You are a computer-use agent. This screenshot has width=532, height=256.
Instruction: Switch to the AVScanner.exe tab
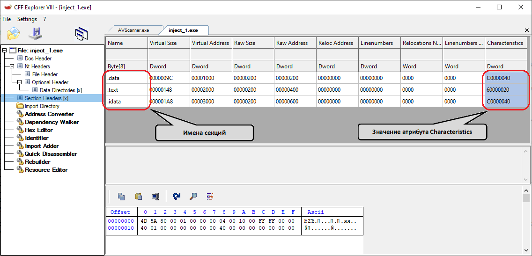[x=133, y=30]
